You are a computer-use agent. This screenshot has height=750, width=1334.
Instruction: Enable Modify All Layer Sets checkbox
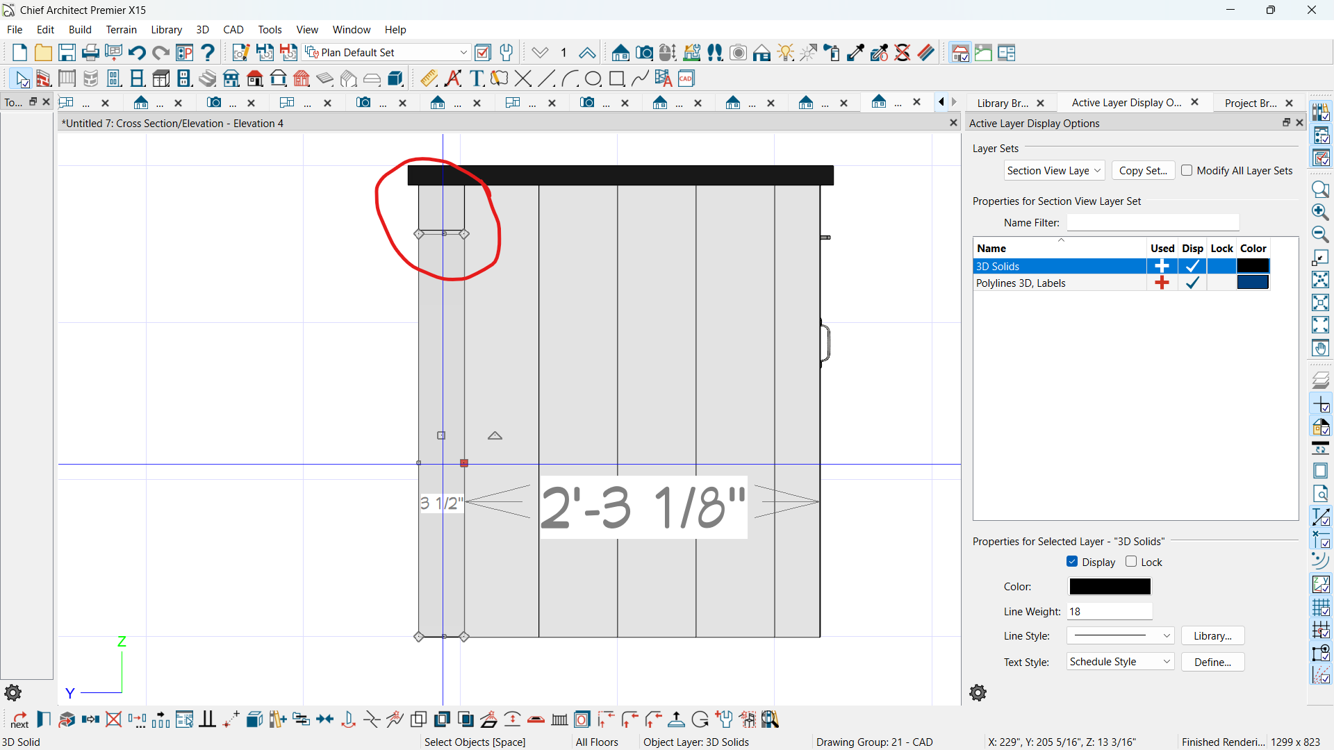coord(1187,170)
